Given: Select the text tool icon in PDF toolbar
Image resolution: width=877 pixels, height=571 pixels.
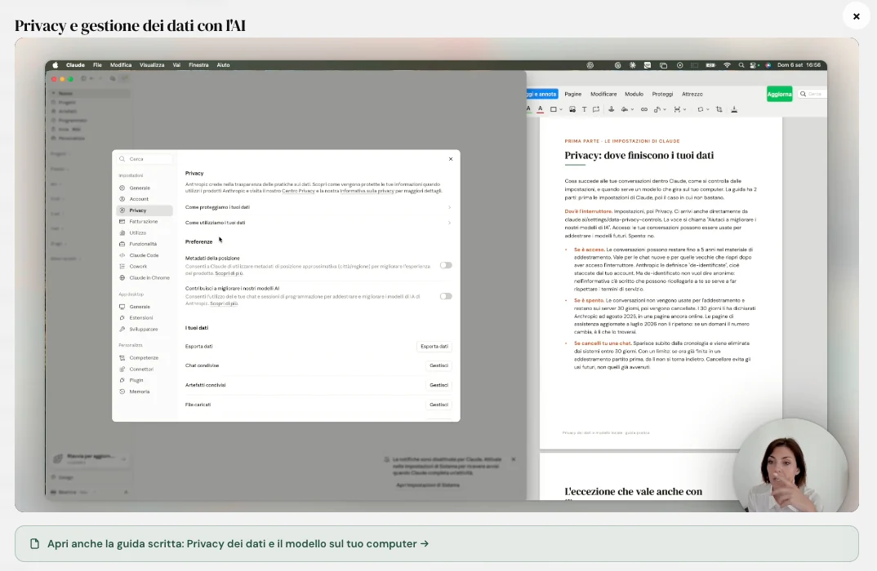Looking at the screenshot, I should pos(584,109).
